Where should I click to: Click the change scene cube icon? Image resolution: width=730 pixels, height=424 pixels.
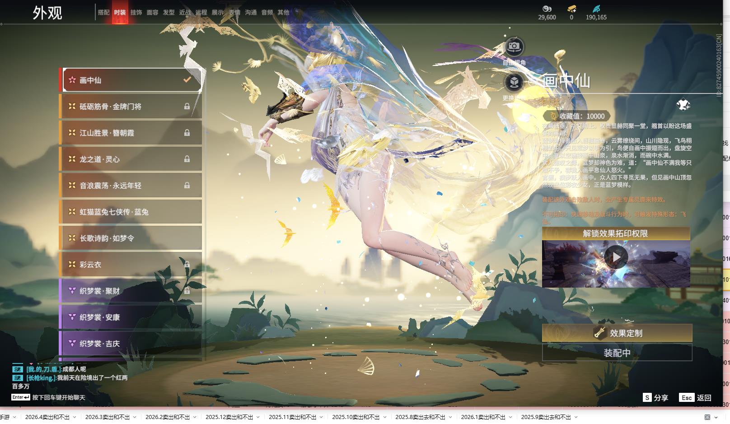point(514,82)
